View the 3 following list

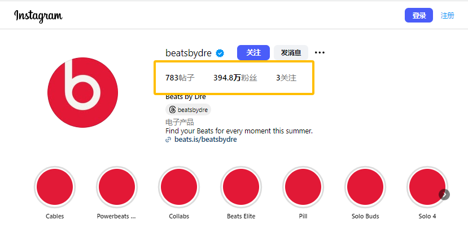pyautogui.click(x=286, y=78)
